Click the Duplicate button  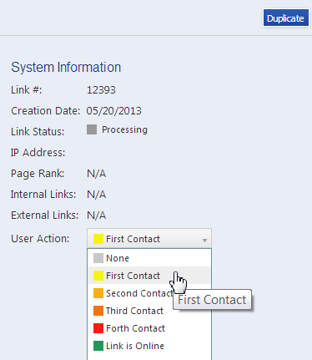click(286, 18)
